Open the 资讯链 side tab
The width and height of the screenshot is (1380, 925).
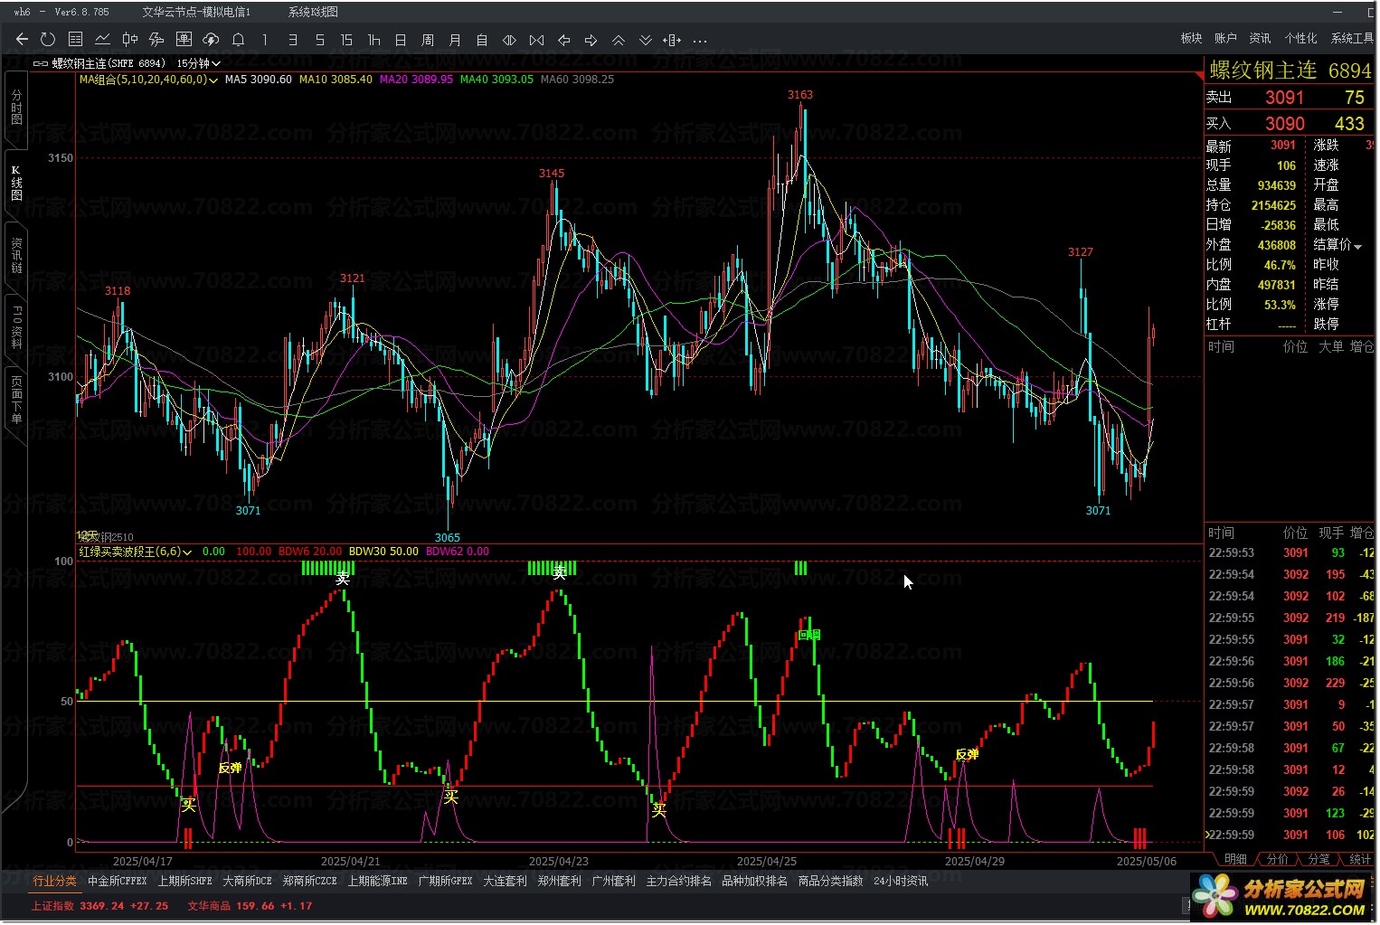tap(15, 255)
